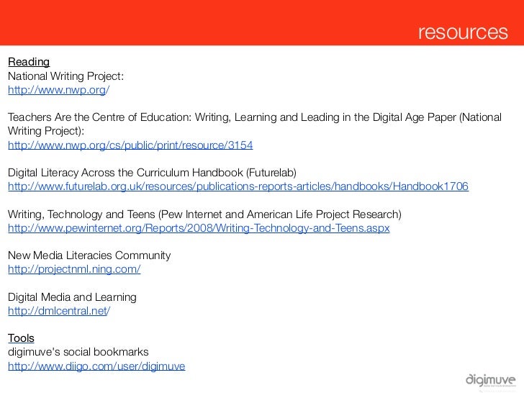Click 'New Media Literacies Community' text
Viewport: 524px width, 393px height.
[x=89, y=256]
